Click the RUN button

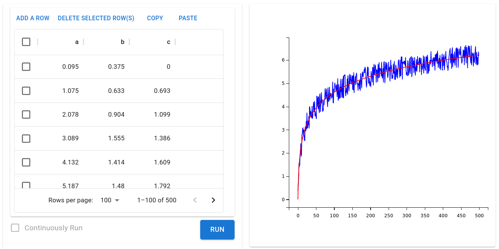tap(217, 229)
